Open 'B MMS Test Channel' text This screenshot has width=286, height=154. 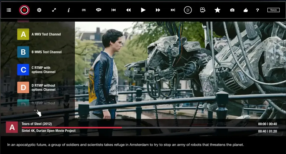point(47,52)
